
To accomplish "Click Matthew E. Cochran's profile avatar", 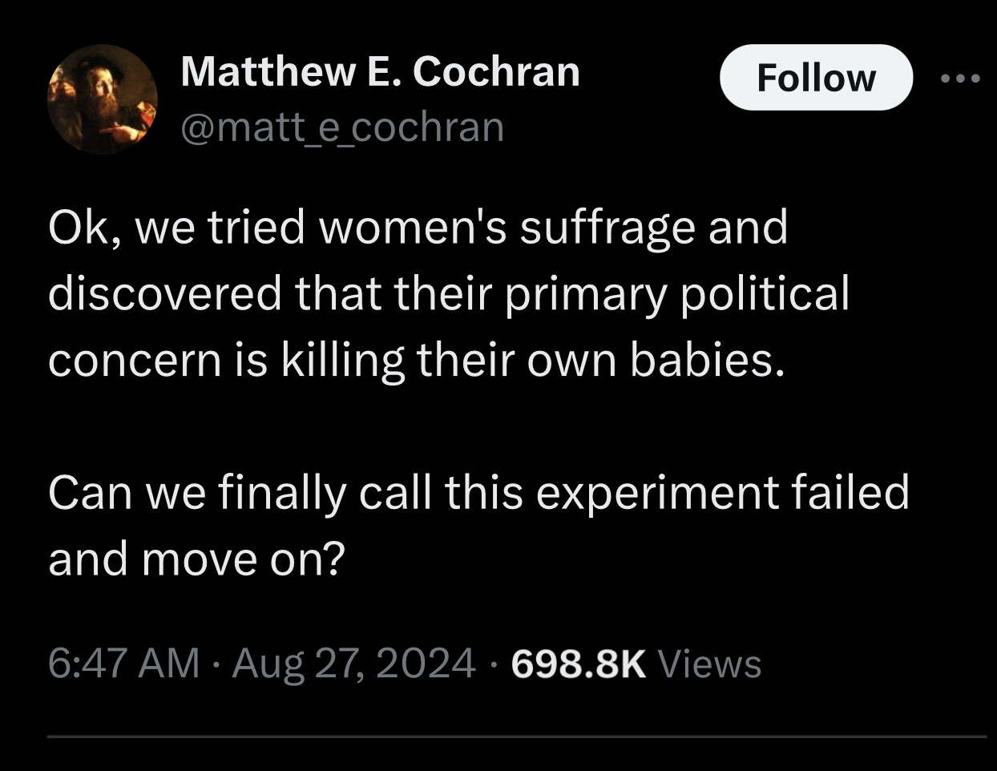I will click(102, 100).
